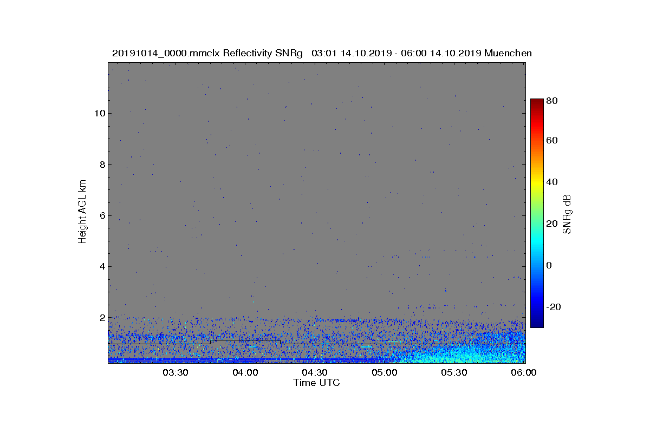This screenshot has height=433, width=650.
Task: Click the 05:30 time tick label
Action: tap(454, 372)
